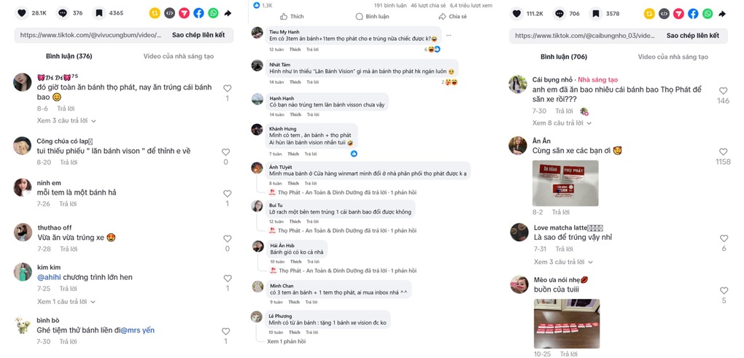Share to Facebook in the left panel

click(199, 13)
